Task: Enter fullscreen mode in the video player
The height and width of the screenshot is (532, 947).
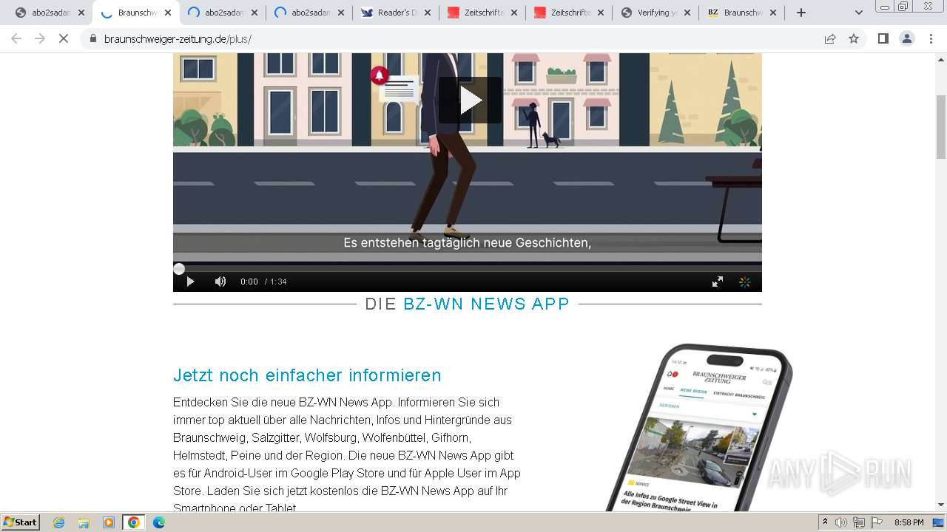Action: tap(717, 282)
